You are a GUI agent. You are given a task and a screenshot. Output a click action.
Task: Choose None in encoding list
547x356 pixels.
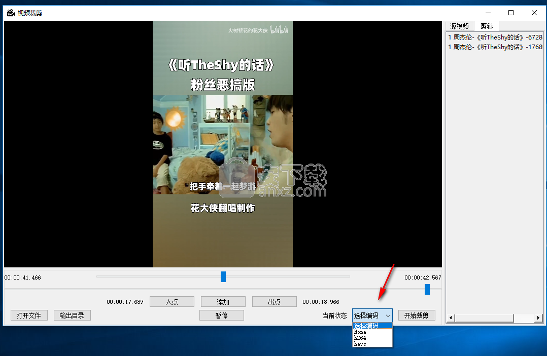372,332
